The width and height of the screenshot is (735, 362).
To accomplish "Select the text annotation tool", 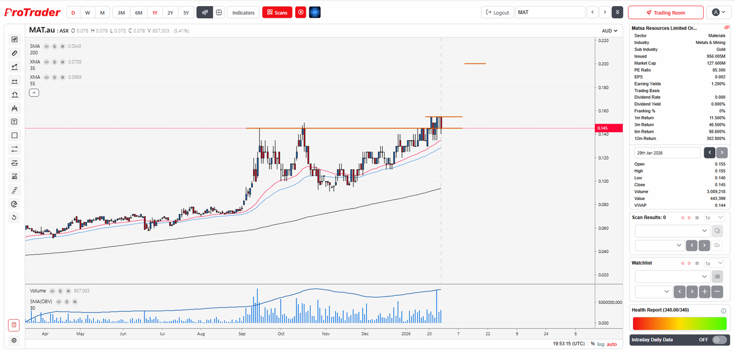I will click(x=14, y=122).
